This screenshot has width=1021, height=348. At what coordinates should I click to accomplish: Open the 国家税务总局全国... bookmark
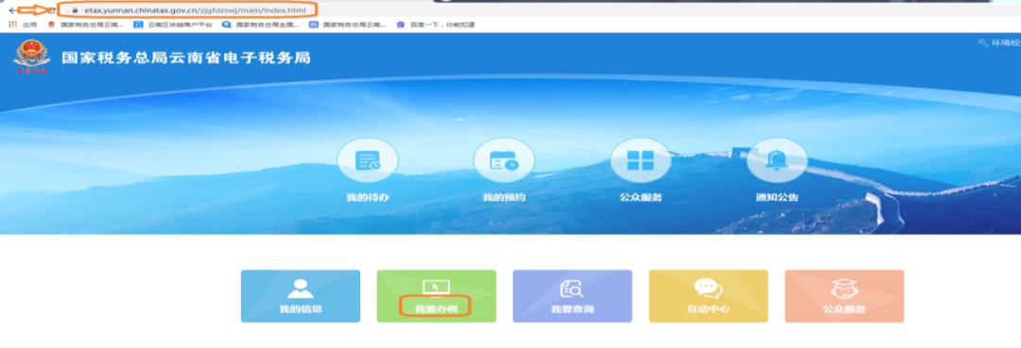(261, 25)
